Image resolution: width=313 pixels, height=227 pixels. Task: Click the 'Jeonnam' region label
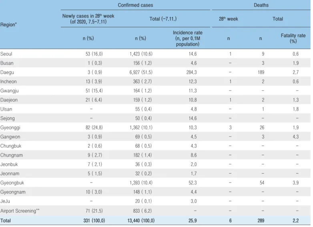(10, 173)
